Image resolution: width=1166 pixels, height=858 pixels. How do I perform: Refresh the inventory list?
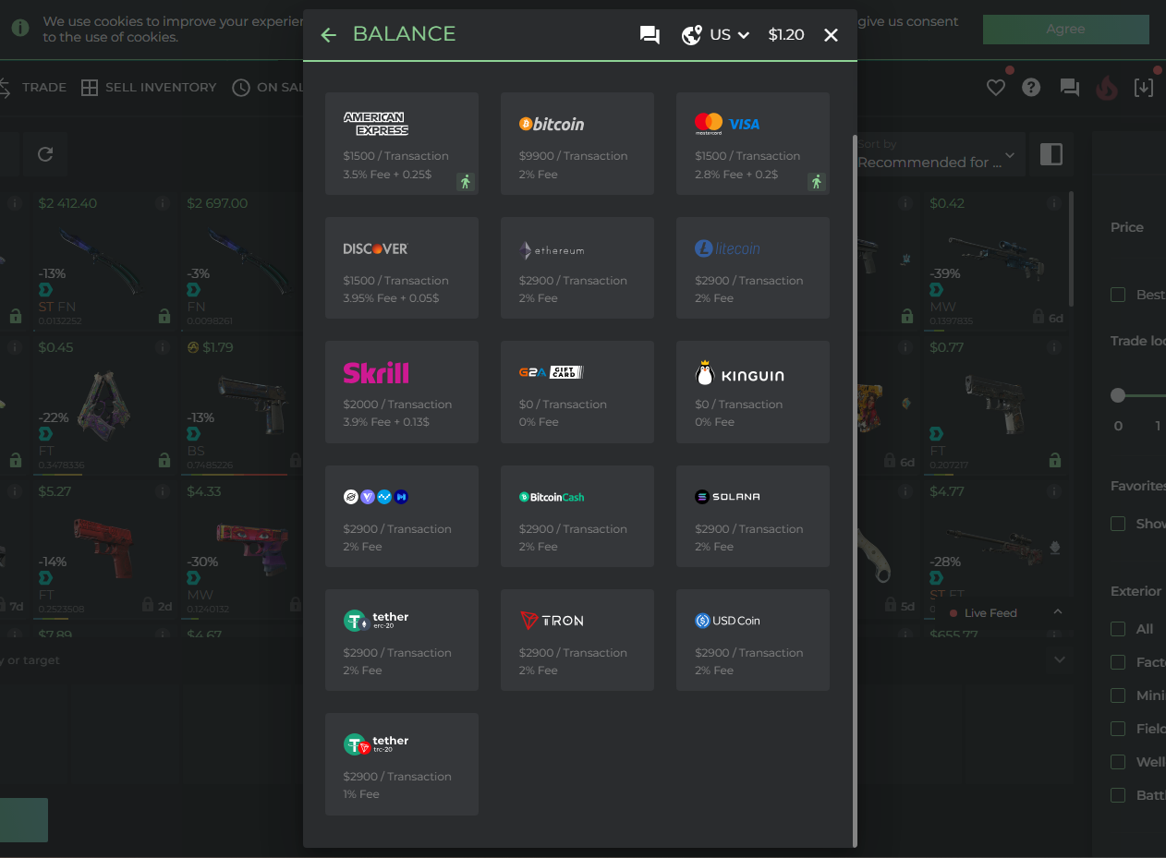point(45,154)
